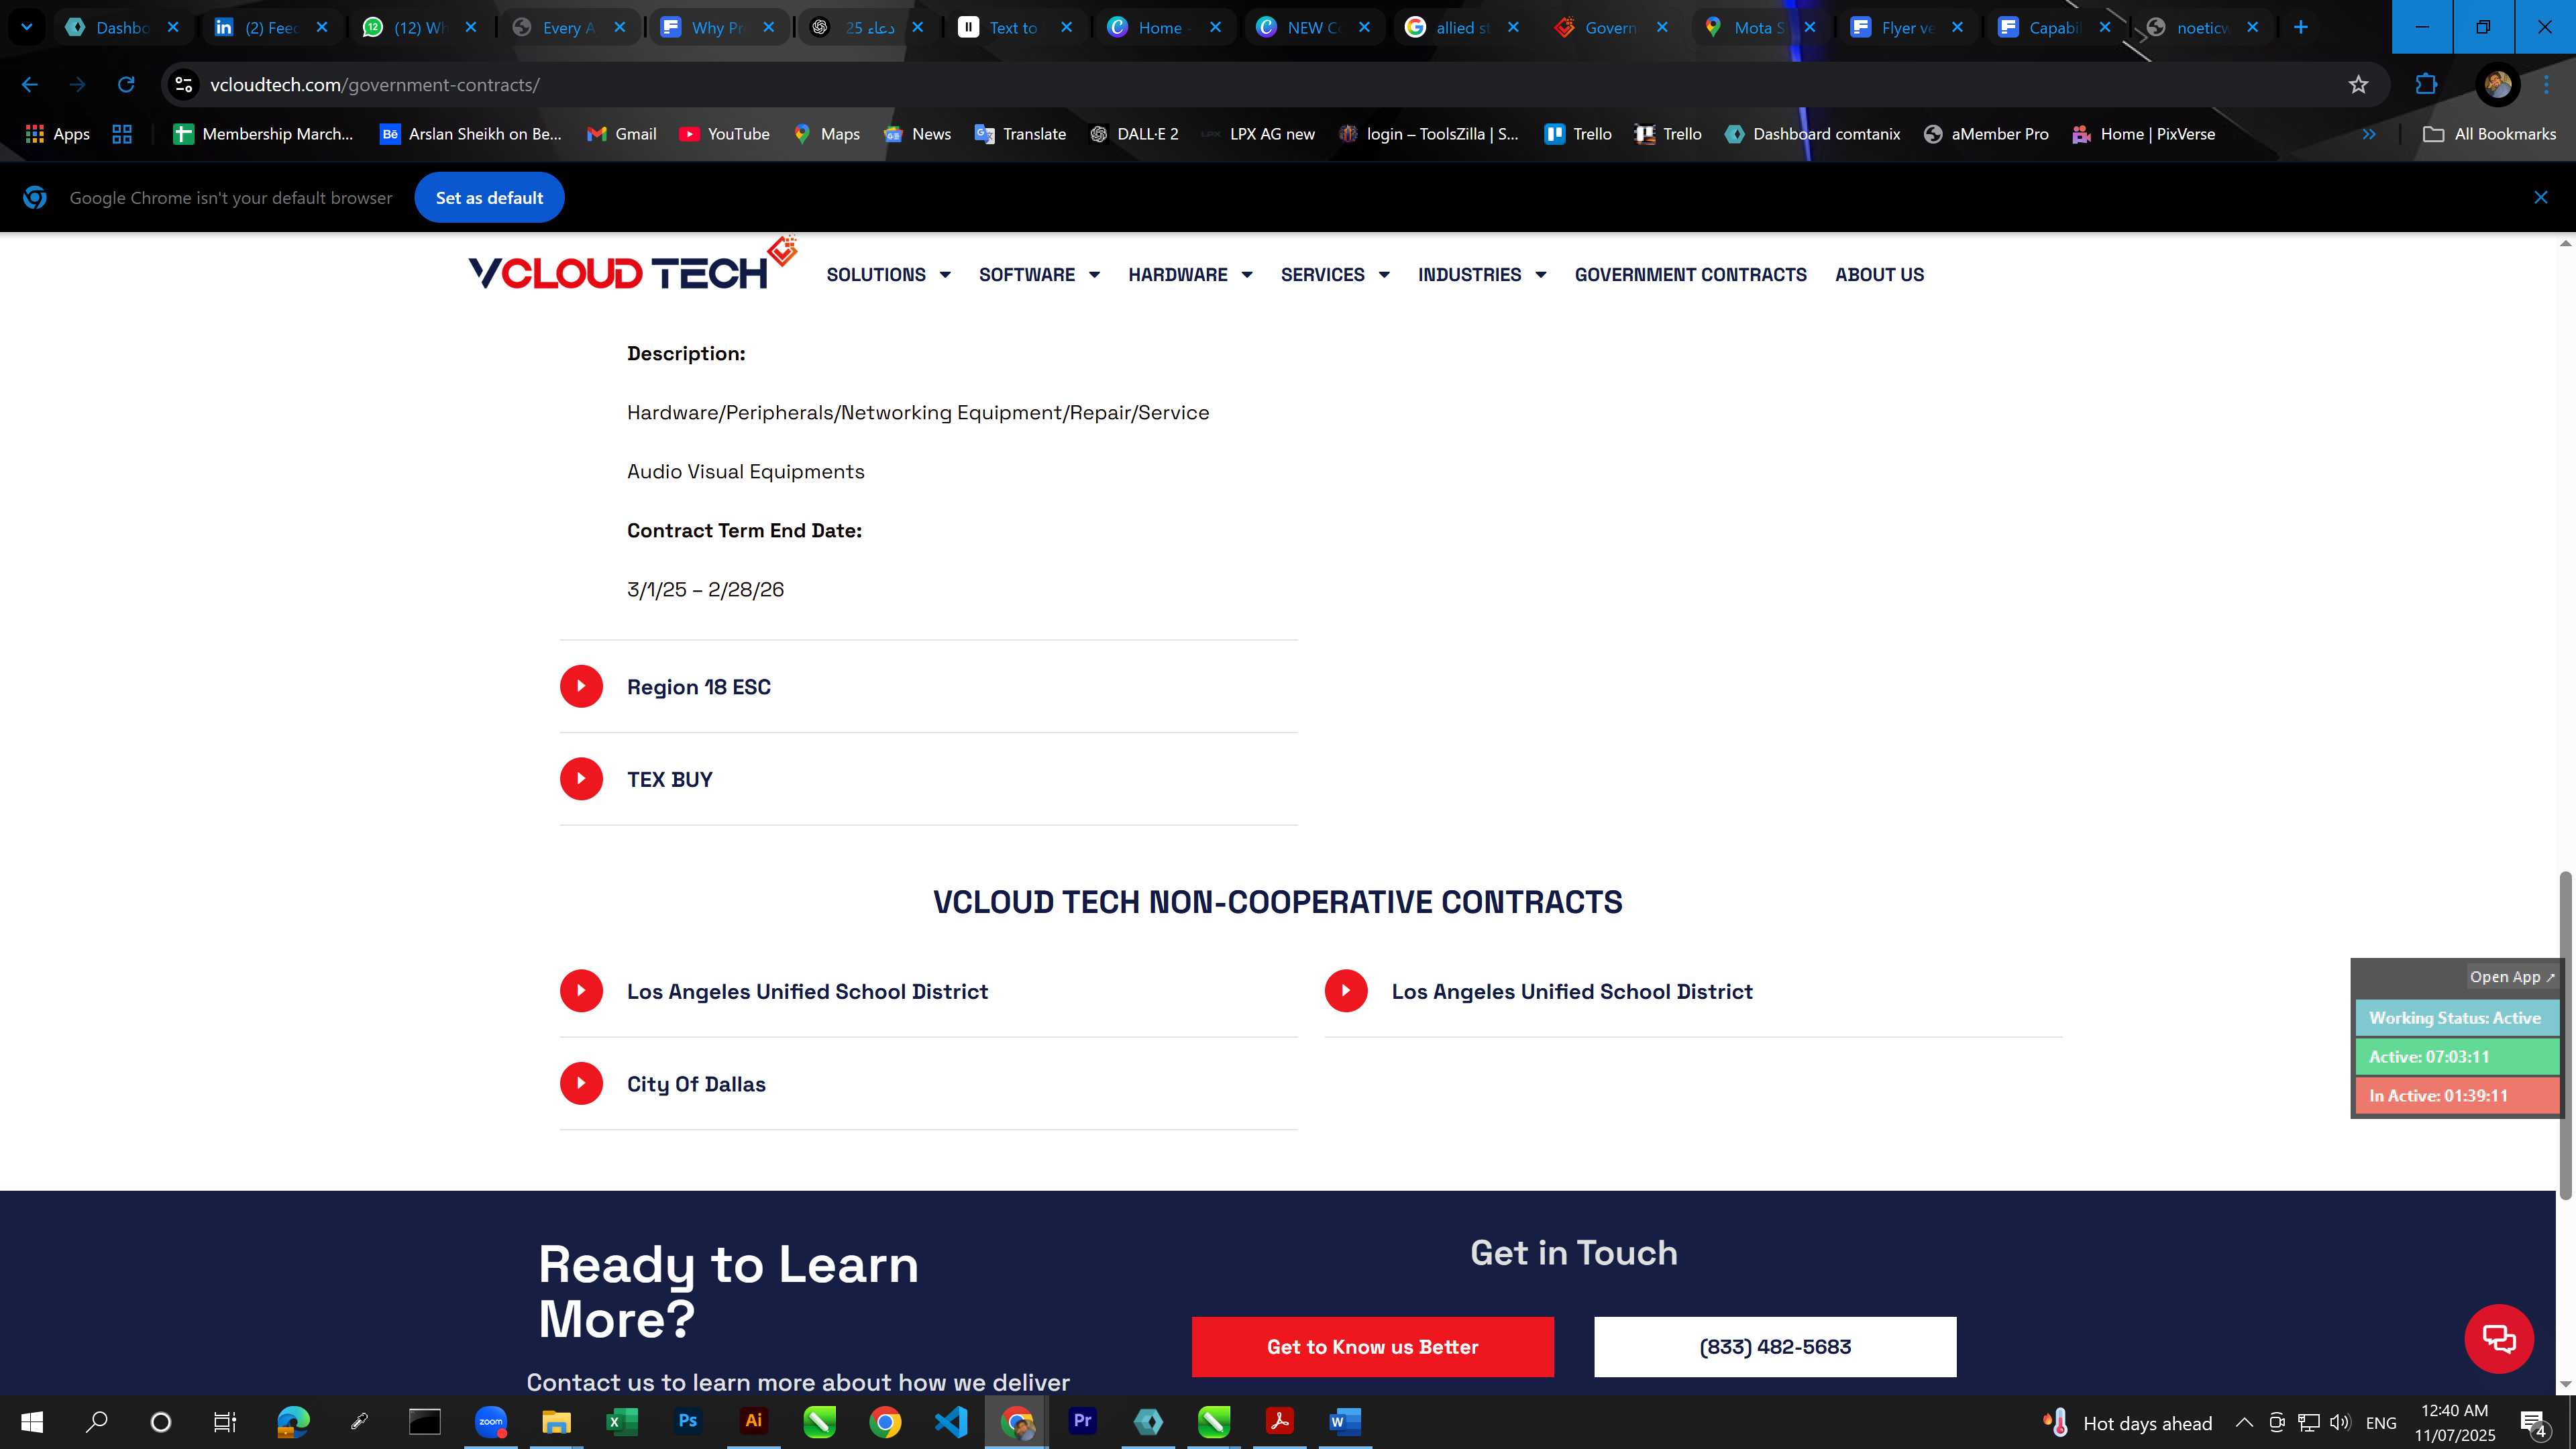Show more bookmarks chevron
This screenshot has height=1449, width=2576.
click(2369, 134)
